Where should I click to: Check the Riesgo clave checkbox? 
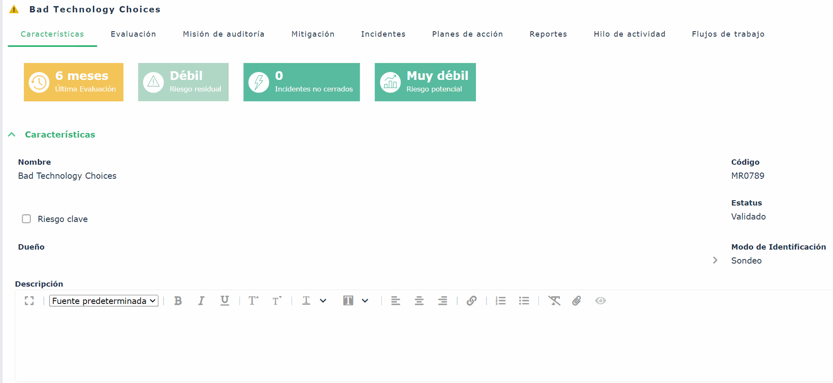[x=26, y=219]
